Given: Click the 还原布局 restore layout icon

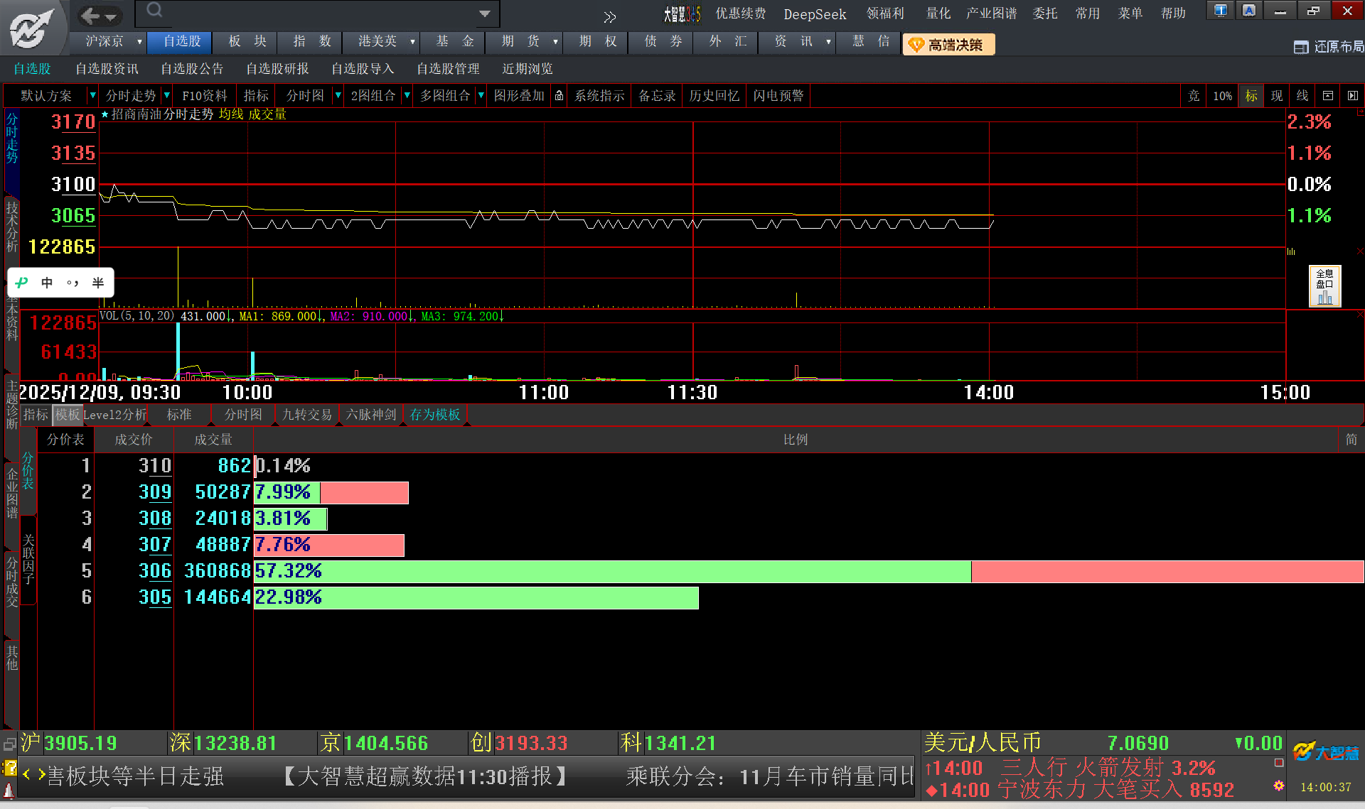Looking at the screenshot, I should point(1301,47).
